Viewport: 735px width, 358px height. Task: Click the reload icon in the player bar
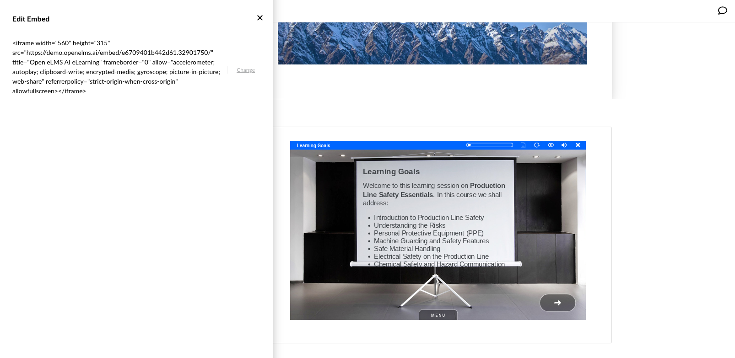click(x=537, y=145)
